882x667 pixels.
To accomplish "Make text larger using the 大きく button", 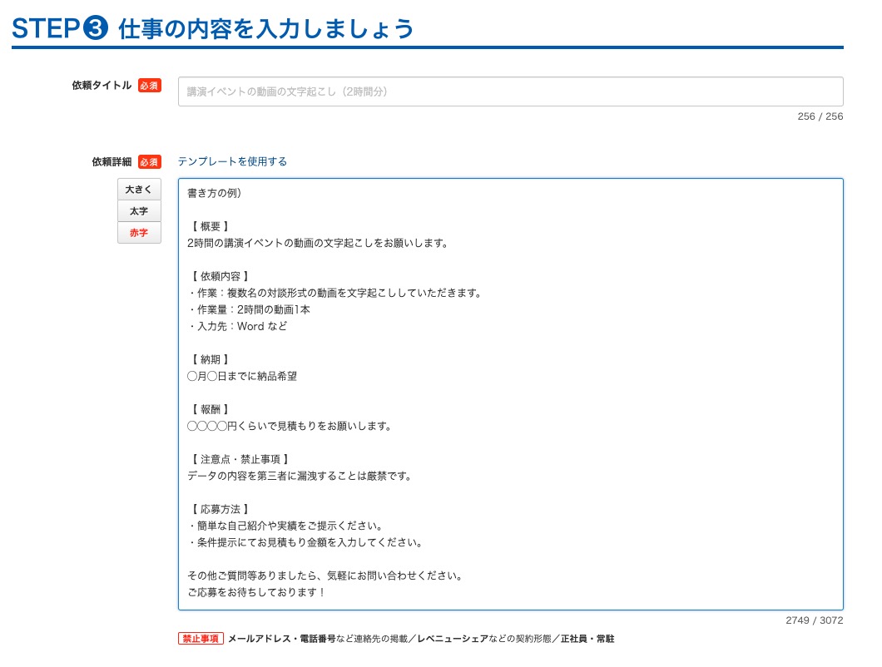I will point(138,190).
